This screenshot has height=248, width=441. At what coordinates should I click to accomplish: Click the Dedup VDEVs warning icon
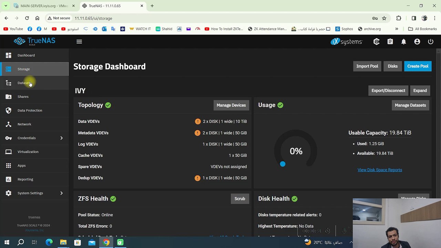coord(197,178)
